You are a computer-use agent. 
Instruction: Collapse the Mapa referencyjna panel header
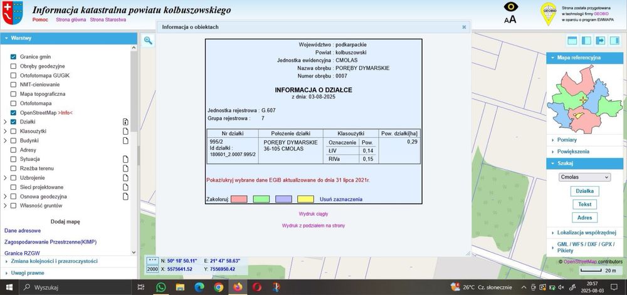point(584,58)
